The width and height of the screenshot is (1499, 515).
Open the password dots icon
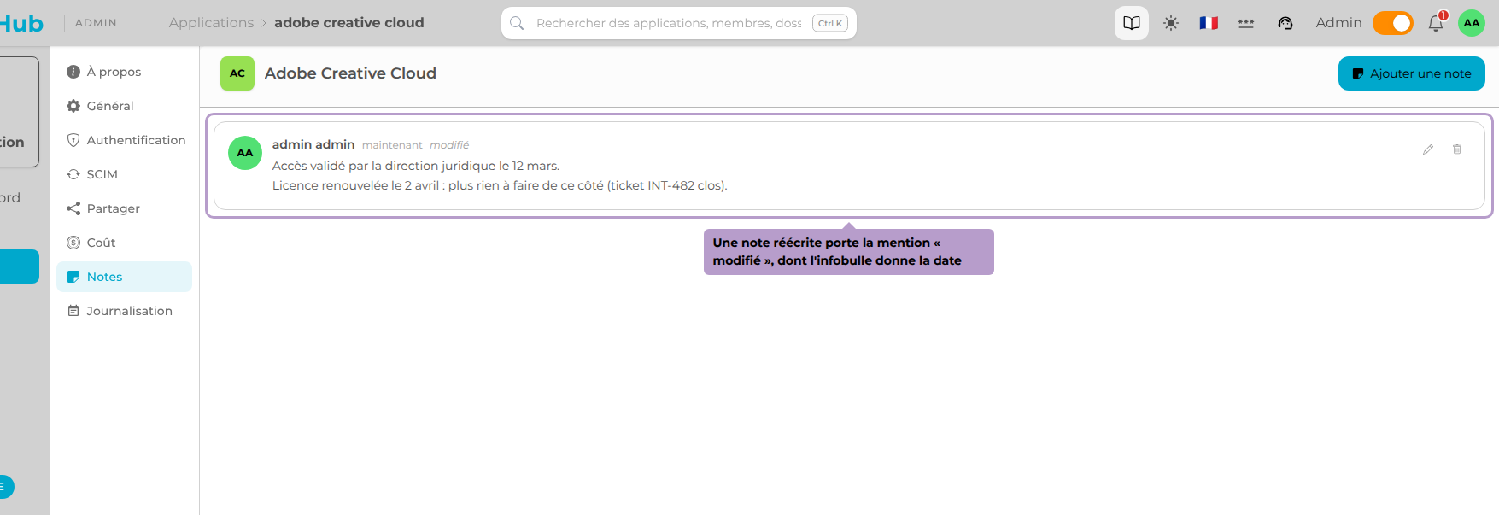[1246, 23]
